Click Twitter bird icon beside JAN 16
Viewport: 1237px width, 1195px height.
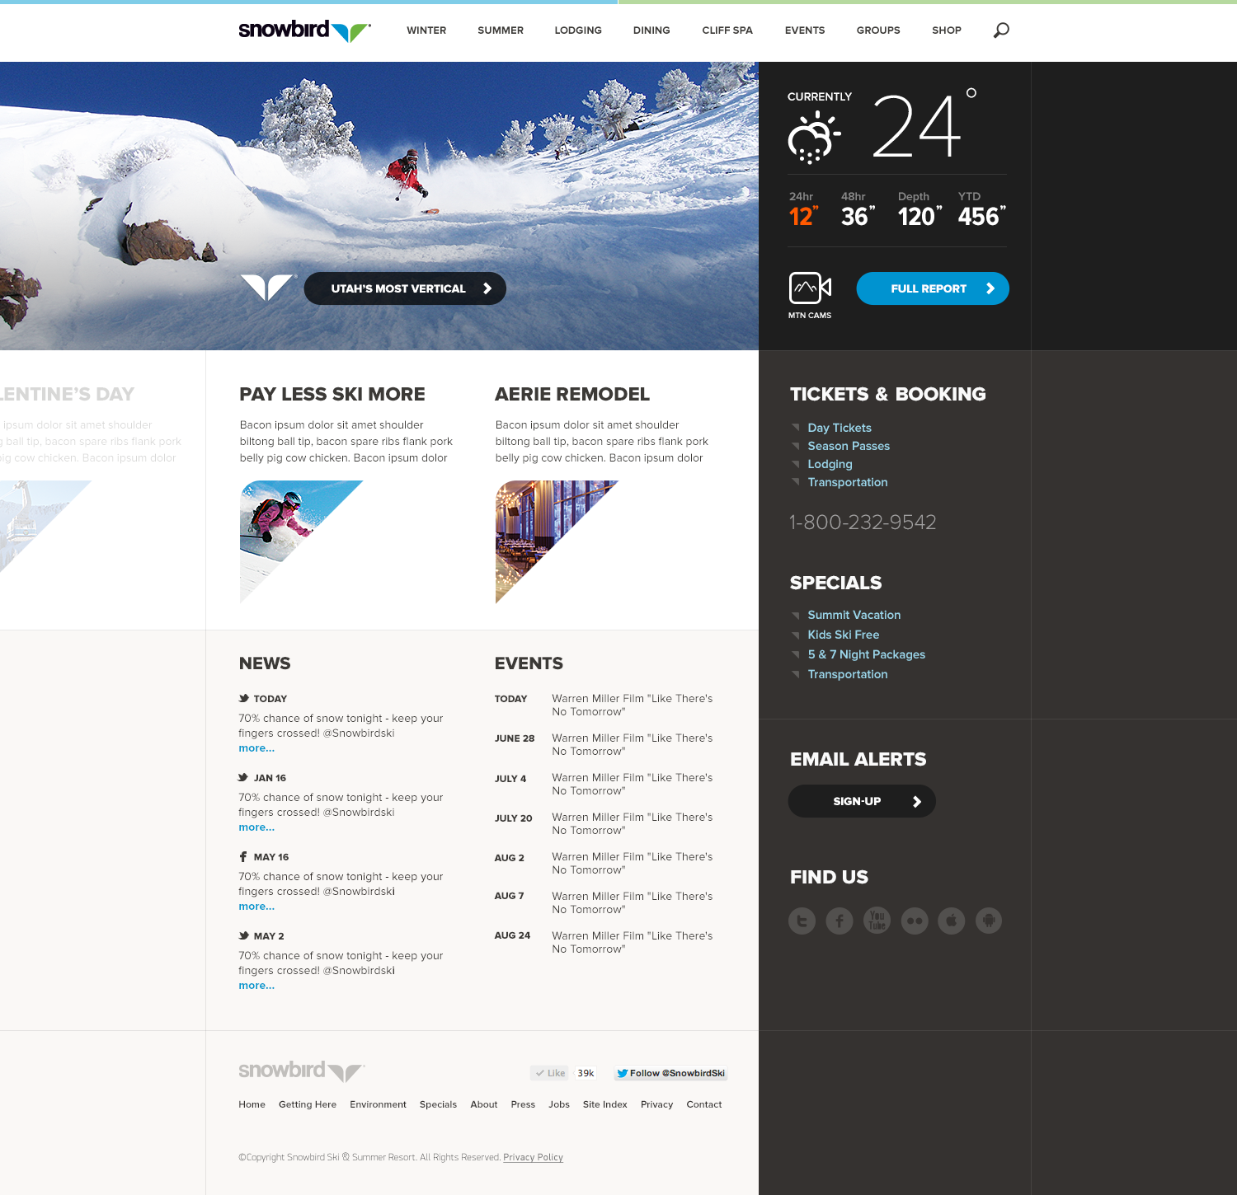point(243,777)
